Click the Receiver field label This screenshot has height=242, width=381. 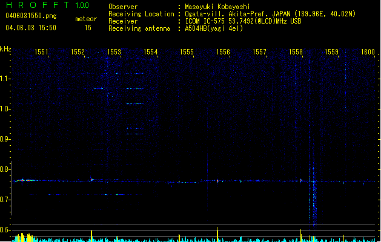click(123, 21)
